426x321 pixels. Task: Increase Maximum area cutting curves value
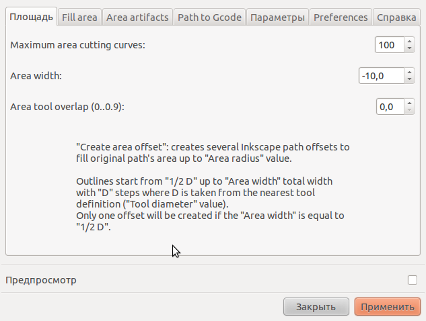409,41
